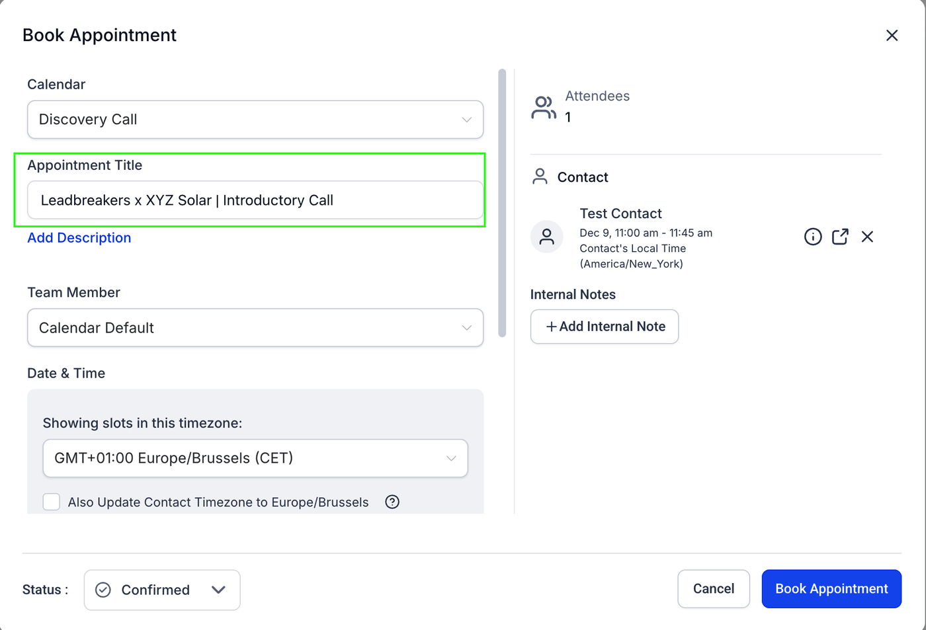Cancel the appointment booking
This screenshot has width=926, height=630.
[713, 589]
